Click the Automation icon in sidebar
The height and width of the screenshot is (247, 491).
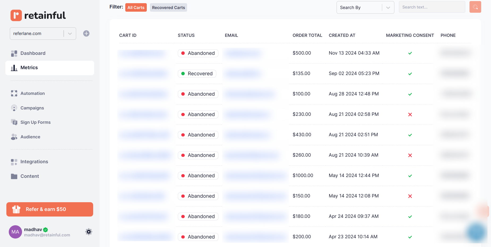(14, 93)
